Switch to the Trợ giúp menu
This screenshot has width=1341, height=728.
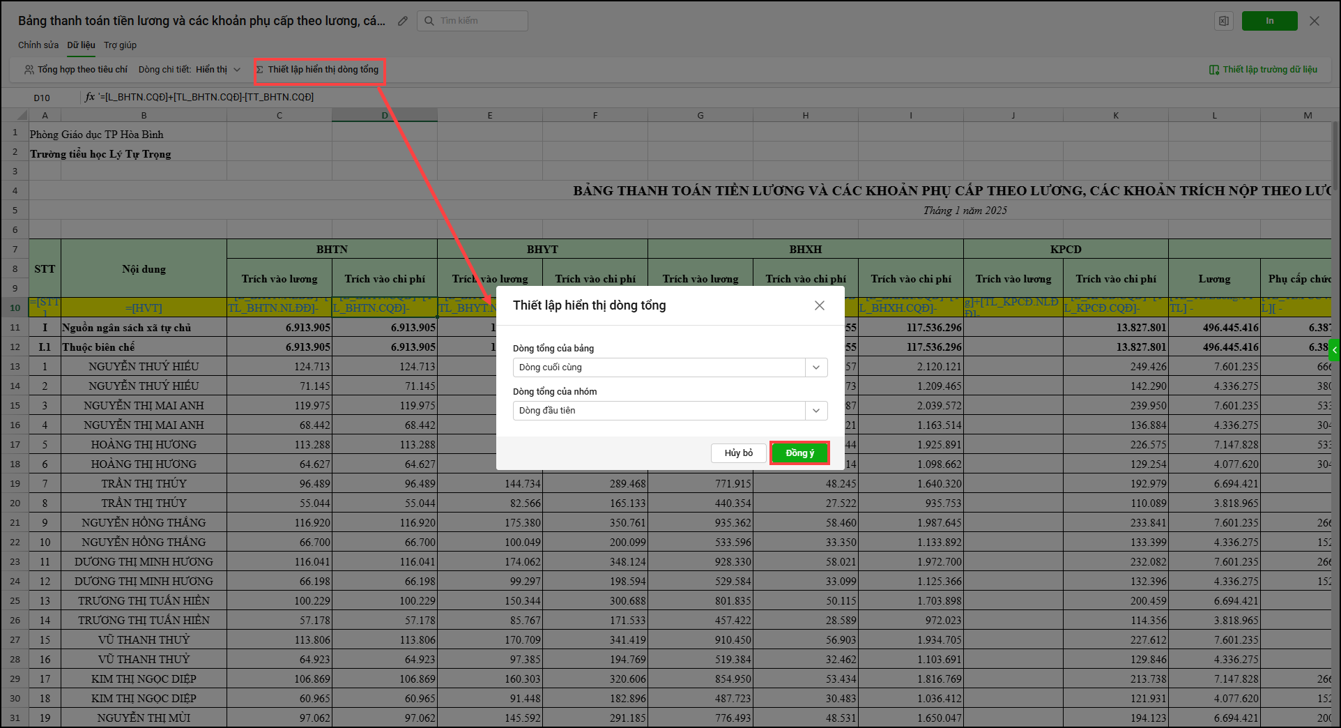(x=120, y=45)
